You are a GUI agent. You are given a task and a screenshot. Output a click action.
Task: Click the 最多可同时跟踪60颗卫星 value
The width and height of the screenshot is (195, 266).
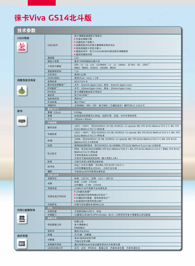point(87,61)
